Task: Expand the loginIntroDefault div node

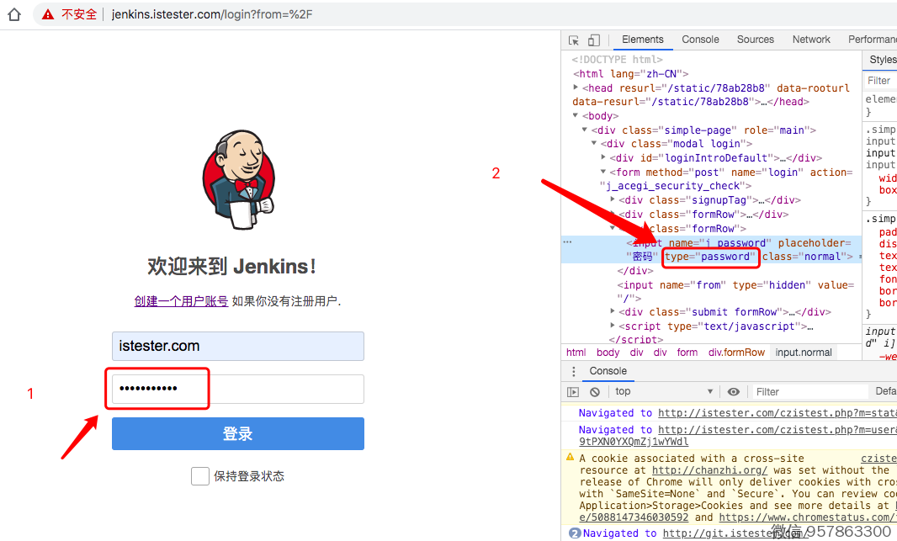Action: click(x=603, y=158)
